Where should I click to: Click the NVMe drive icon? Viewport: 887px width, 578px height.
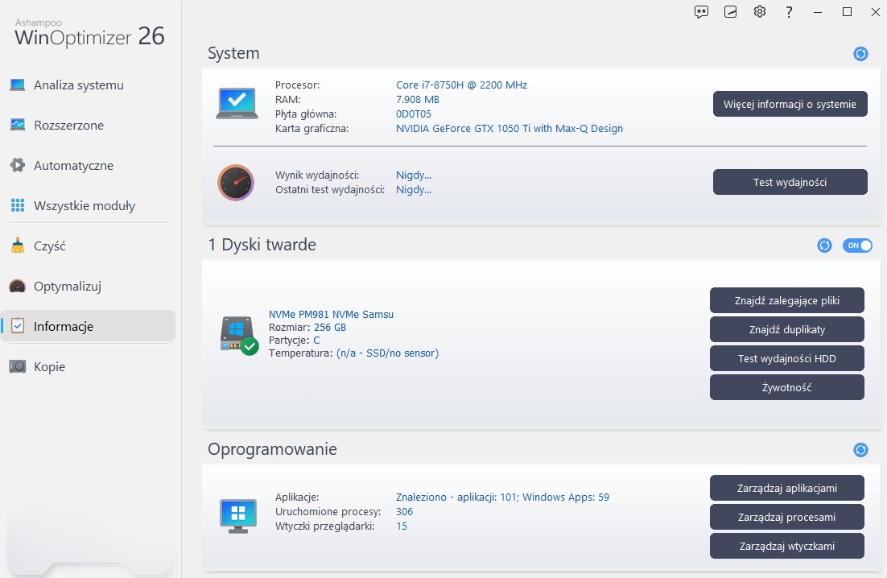238,334
